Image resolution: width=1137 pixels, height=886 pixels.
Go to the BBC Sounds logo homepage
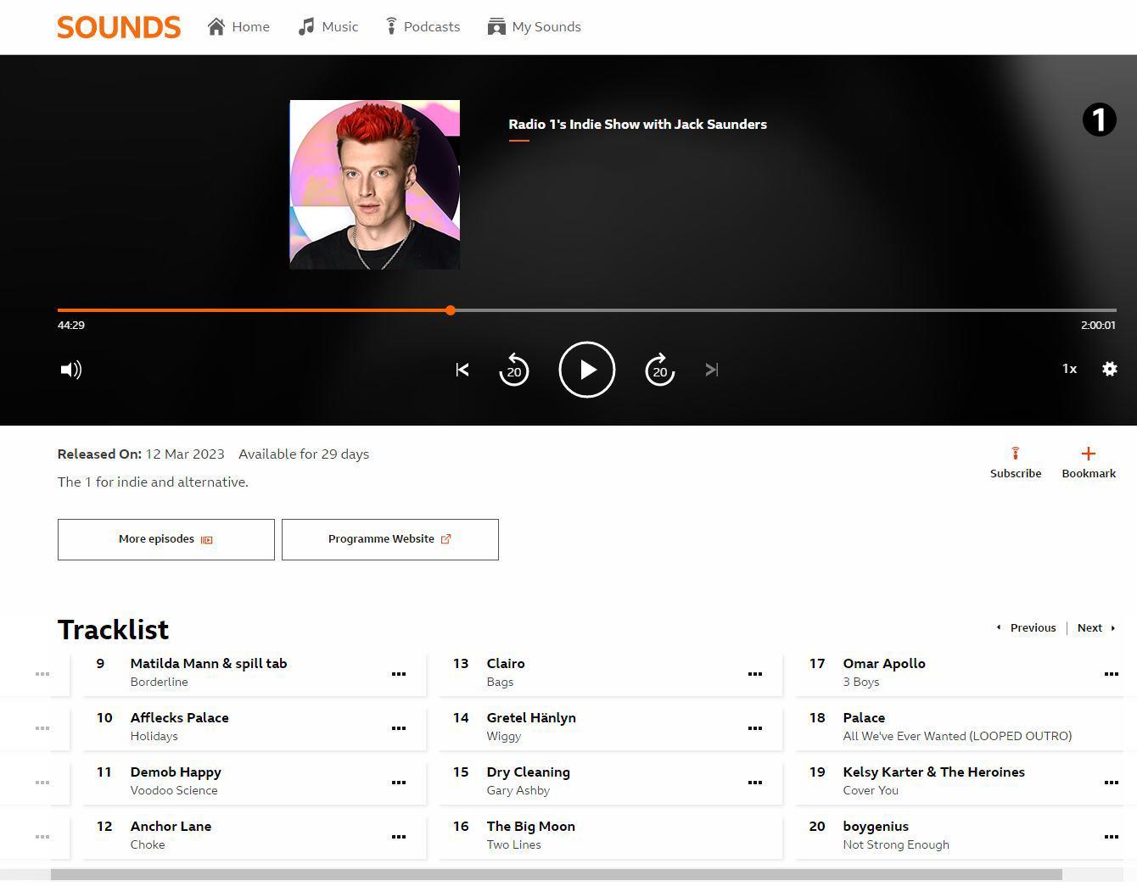[x=119, y=27]
